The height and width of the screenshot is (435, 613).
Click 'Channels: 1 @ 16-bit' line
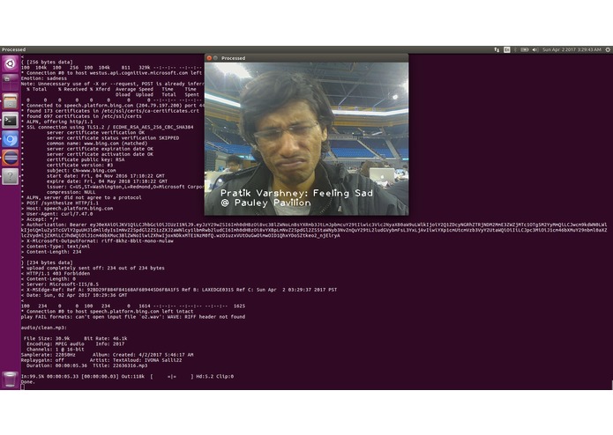click(56, 350)
